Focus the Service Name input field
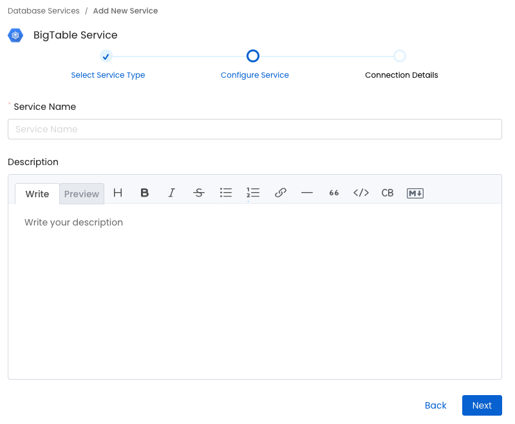This screenshot has width=515, height=424. 255,129
